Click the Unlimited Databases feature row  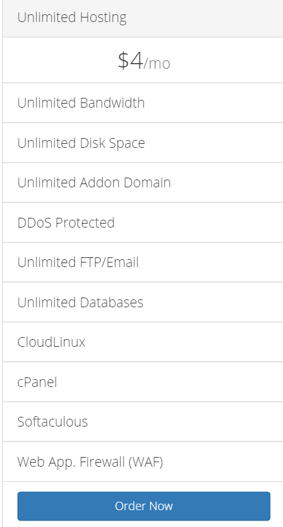[143, 302]
